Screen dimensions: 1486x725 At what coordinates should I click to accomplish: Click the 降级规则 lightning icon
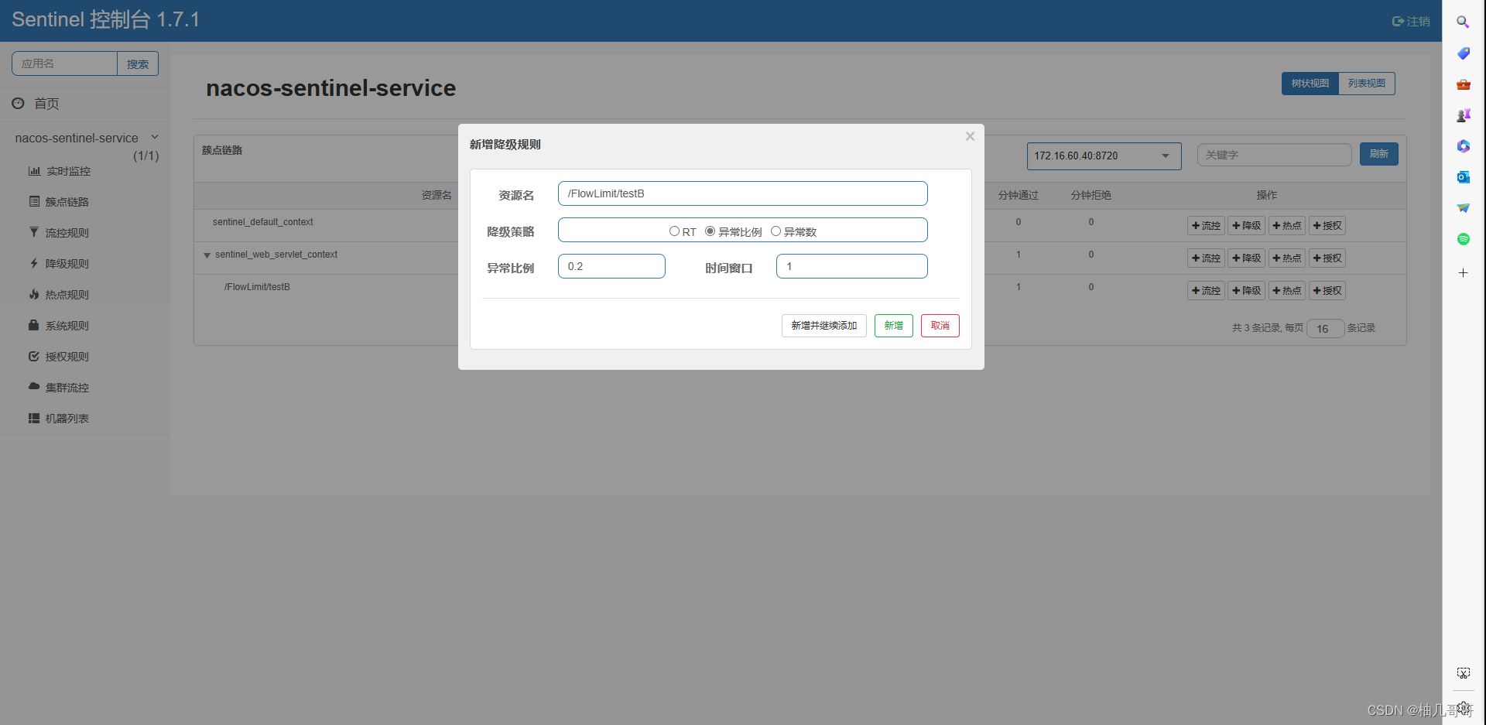(x=33, y=263)
